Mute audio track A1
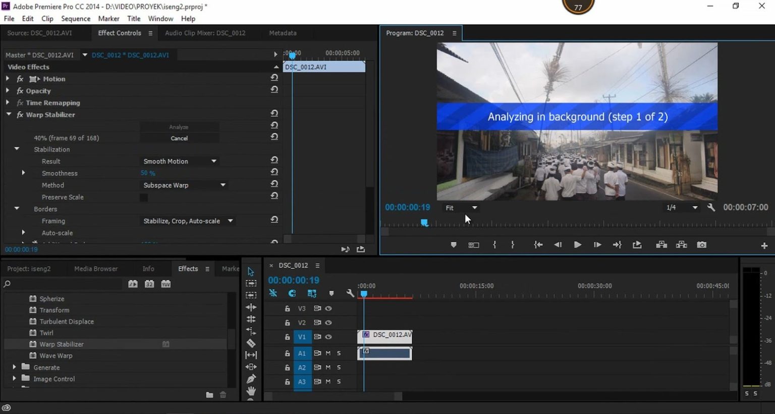This screenshot has height=414, width=775. coord(328,353)
